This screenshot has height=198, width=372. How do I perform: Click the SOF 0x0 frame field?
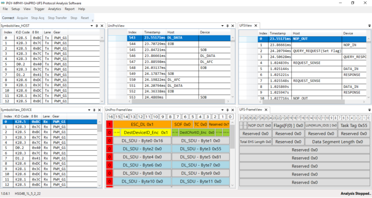pos(182,125)
